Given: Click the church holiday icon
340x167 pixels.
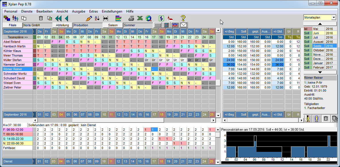Looking at the screenshot, I should pos(170,18).
